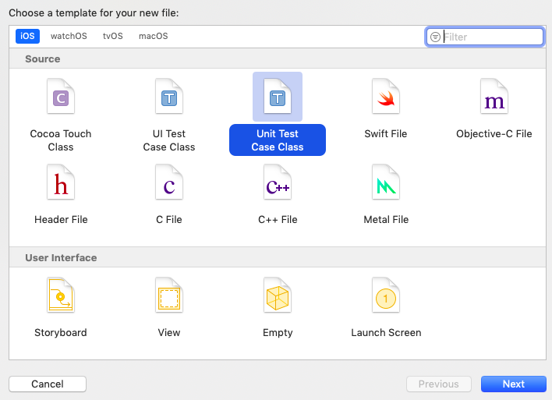Choose the Header File template icon

[61, 182]
